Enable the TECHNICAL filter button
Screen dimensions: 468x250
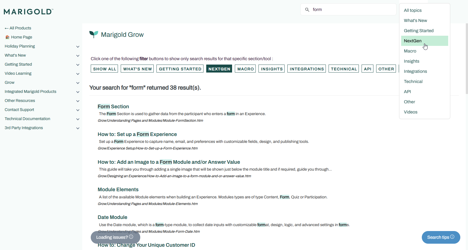[344, 69]
